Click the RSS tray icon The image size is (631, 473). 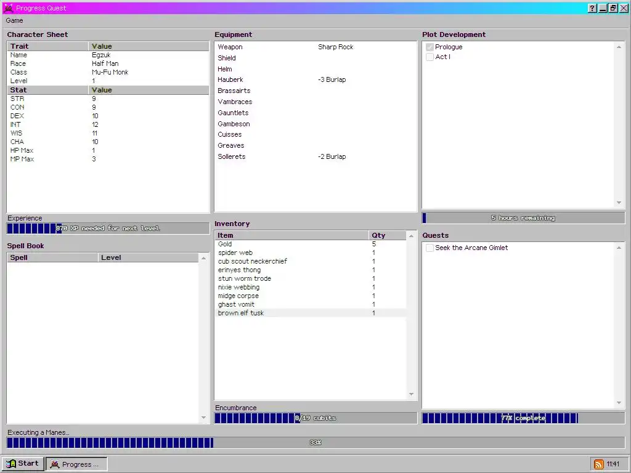(x=598, y=464)
